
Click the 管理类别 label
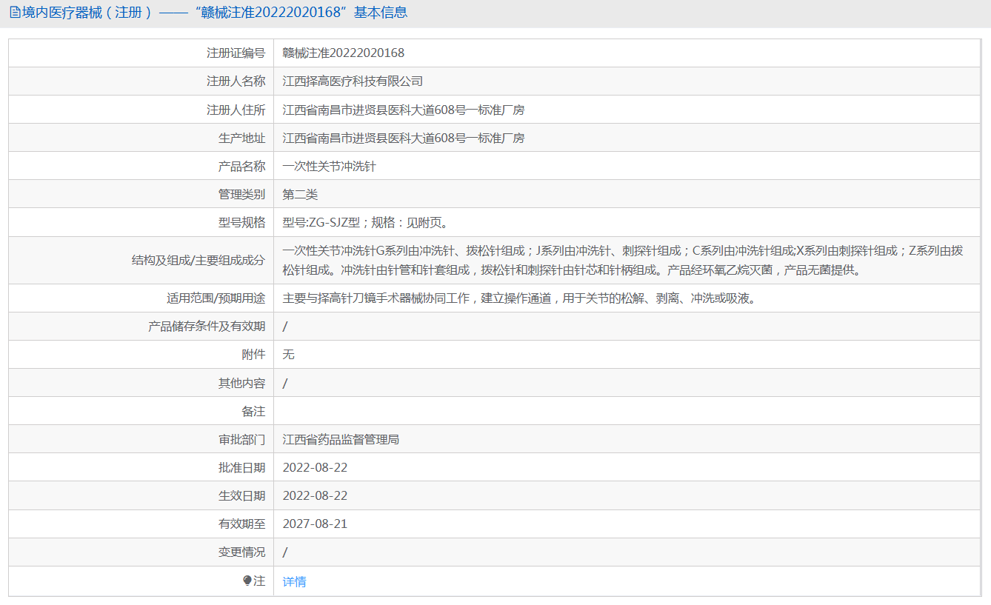click(241, 194)
